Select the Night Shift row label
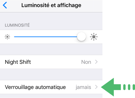This screenshot has width=135, height=98. (x=18, y=62)
